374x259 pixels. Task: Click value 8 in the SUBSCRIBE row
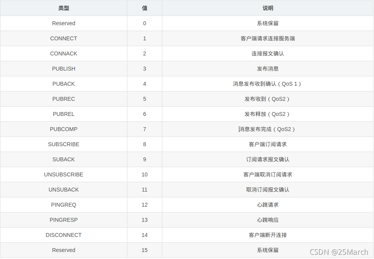[144, 144]
